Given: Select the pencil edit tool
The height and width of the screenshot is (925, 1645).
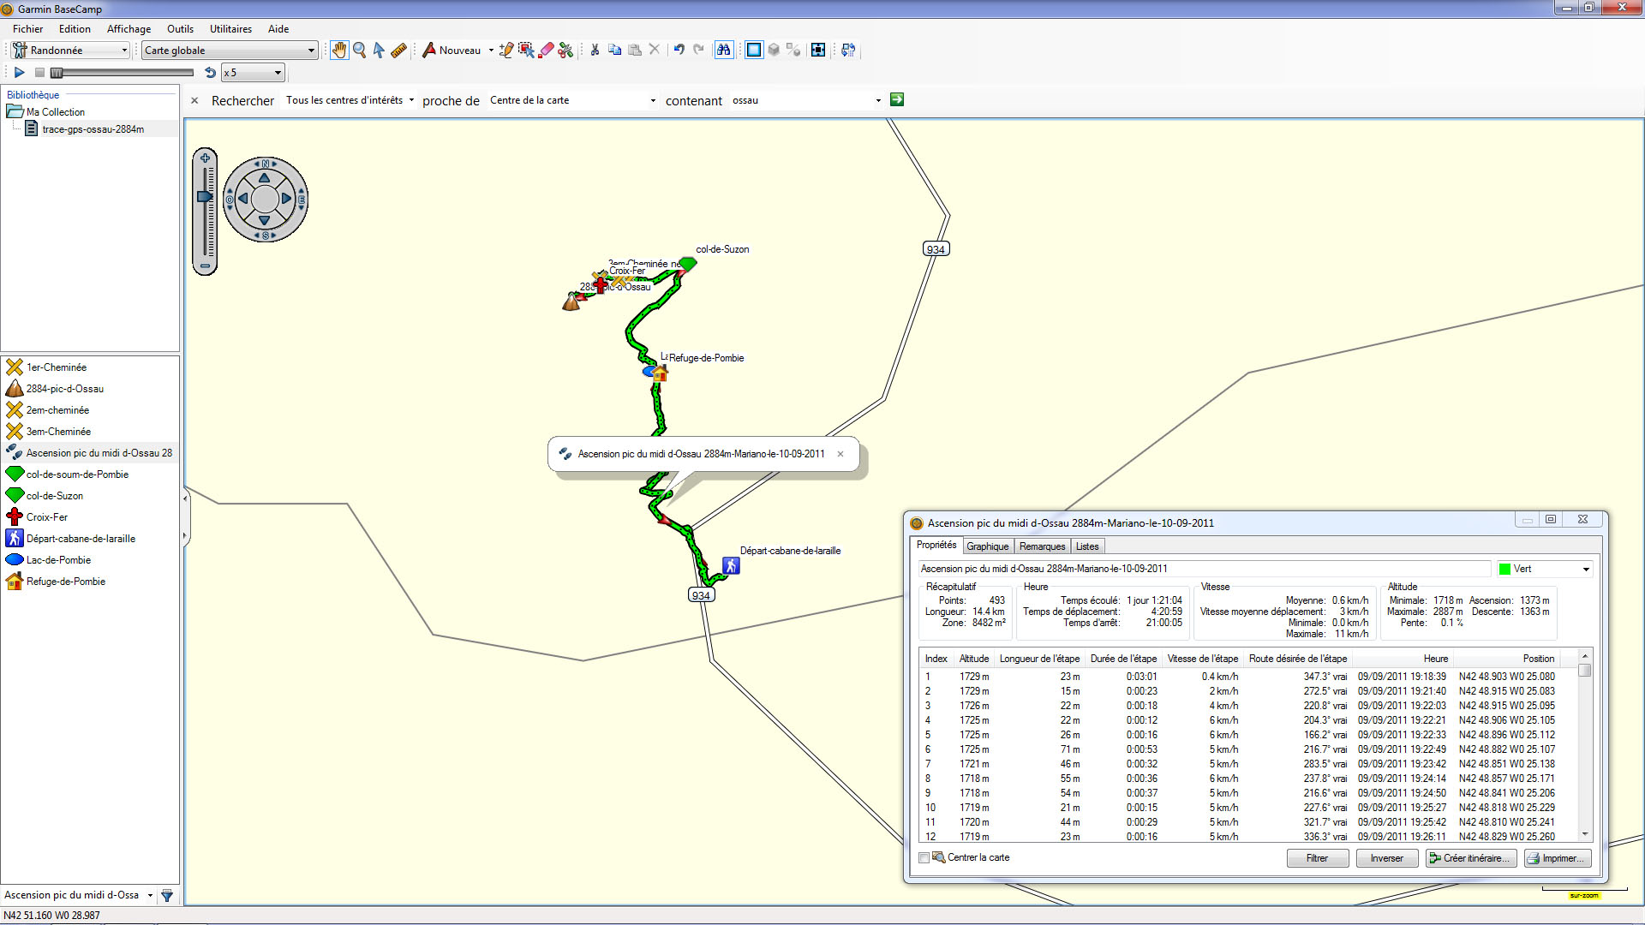Looking at the screenshot, I should 506,51.
